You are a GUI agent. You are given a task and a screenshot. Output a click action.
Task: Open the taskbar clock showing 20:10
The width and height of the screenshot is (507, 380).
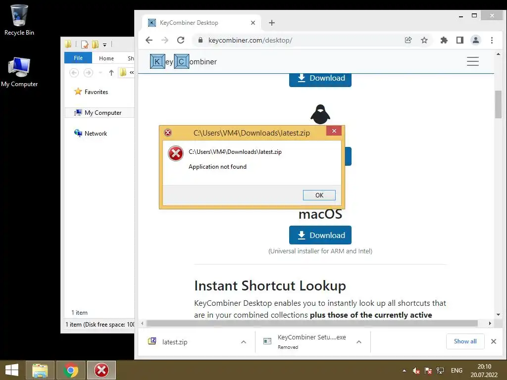(484, 371)
